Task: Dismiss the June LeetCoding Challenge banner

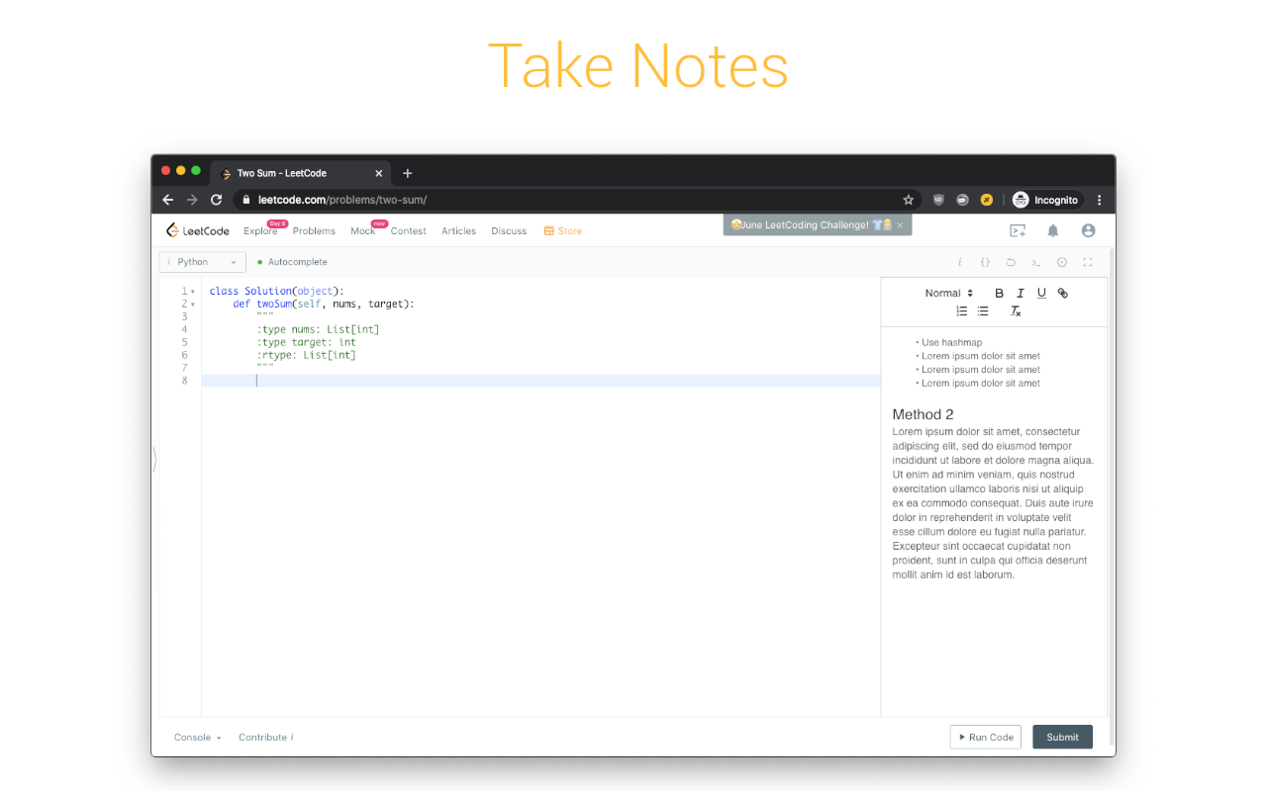Action: [900, 225]
